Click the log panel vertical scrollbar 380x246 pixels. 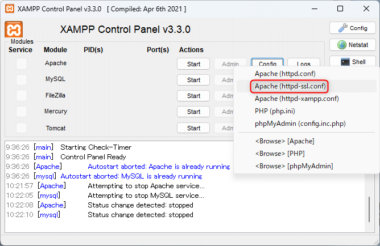[x=369, y=209]
